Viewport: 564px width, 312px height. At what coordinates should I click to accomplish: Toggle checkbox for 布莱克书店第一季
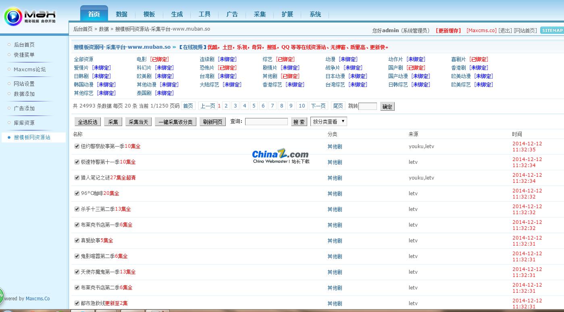coord(77,225)
